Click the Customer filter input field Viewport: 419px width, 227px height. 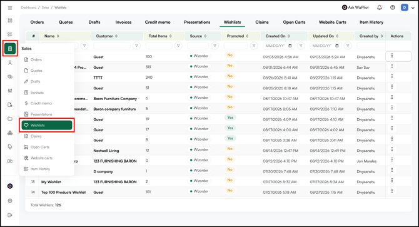coord(112,46)
